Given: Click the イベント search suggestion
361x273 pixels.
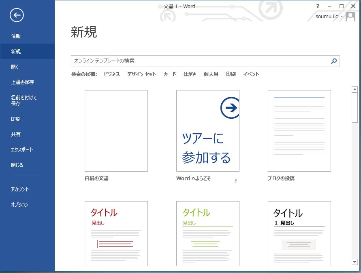Looking at the screenshot, I should point(251,74).
